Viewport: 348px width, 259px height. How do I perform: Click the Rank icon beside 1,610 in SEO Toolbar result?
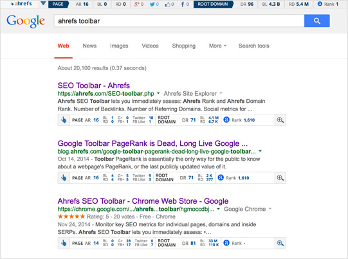226,120
